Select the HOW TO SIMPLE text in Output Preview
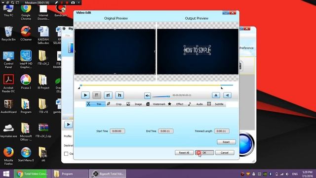 click(x=197, y=50)
